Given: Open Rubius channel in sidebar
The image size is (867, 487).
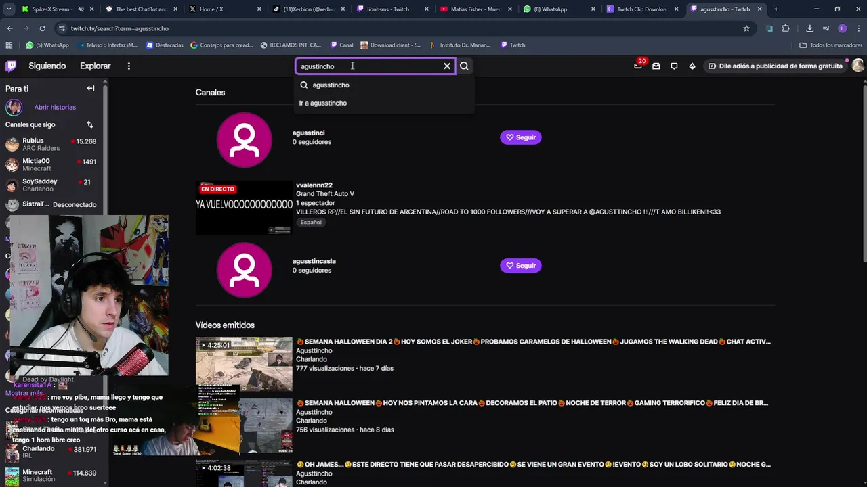Looking at the screenshot, I should click(x=51, y=144).
